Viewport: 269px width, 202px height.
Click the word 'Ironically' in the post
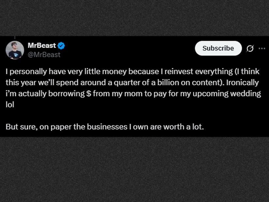(242, 83)
